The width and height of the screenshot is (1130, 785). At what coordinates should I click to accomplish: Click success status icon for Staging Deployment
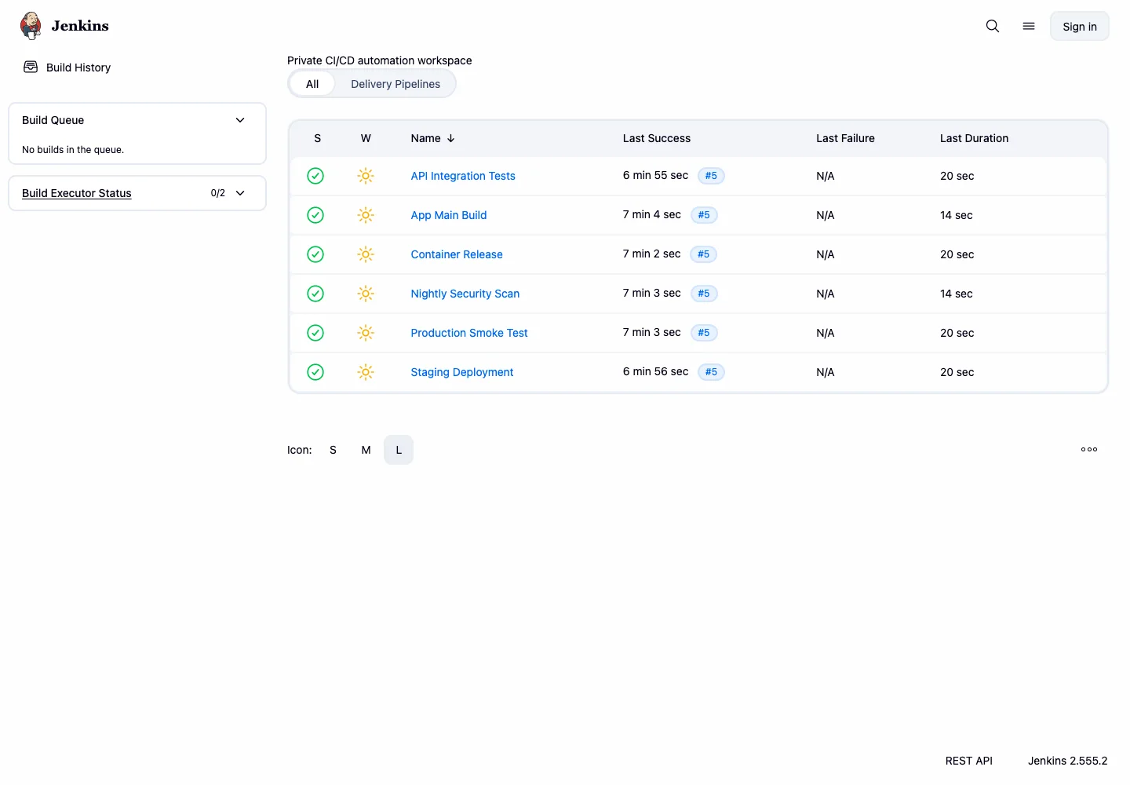(315, 372)
